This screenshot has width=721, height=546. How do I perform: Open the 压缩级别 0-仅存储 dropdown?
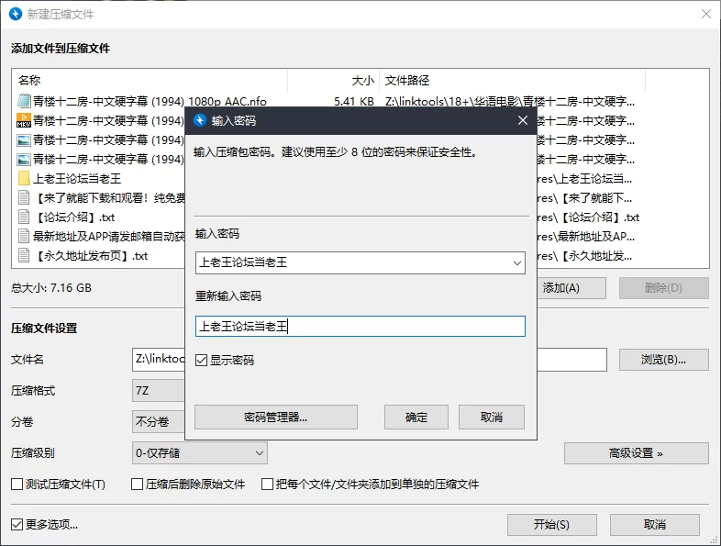[x=200, y=453]
